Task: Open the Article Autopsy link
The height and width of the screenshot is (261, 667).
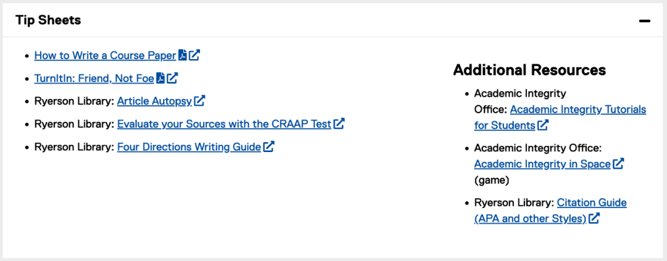Action: (x=154, y=102)
